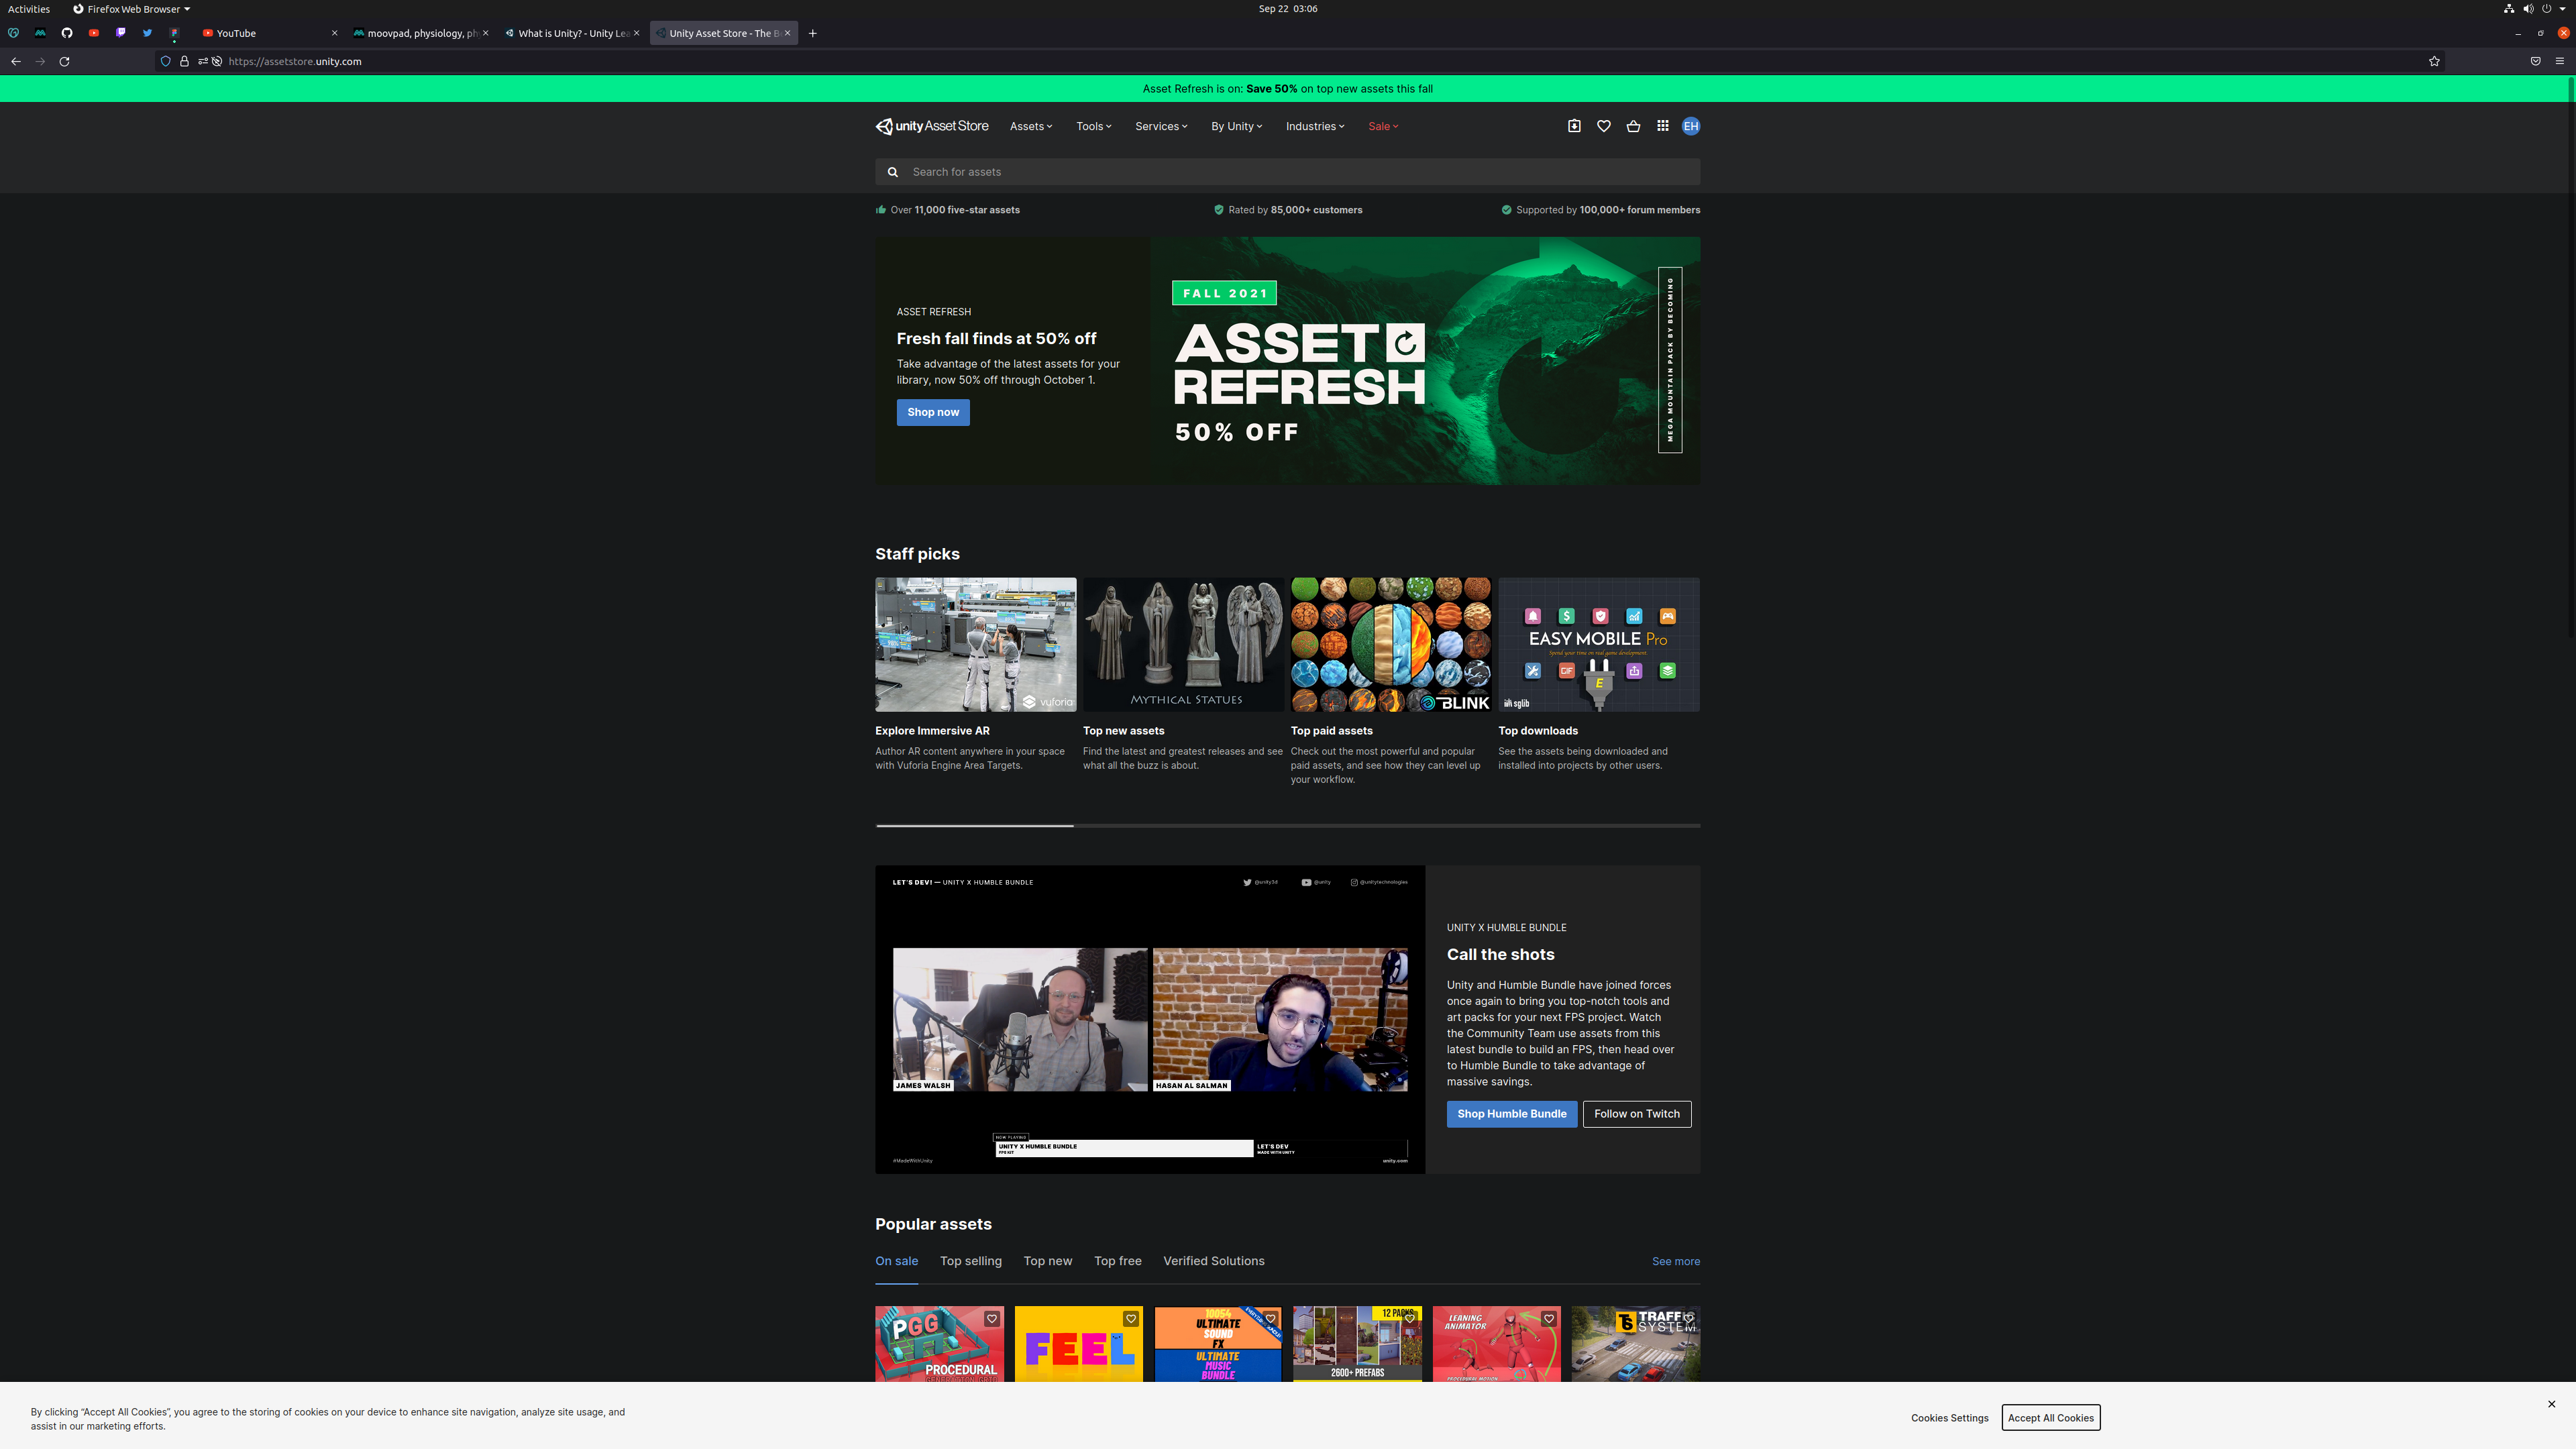This screenshot has width=2576, height=1449.
Task: Open My Assets download icon
Action: [x=1574, y=126]
